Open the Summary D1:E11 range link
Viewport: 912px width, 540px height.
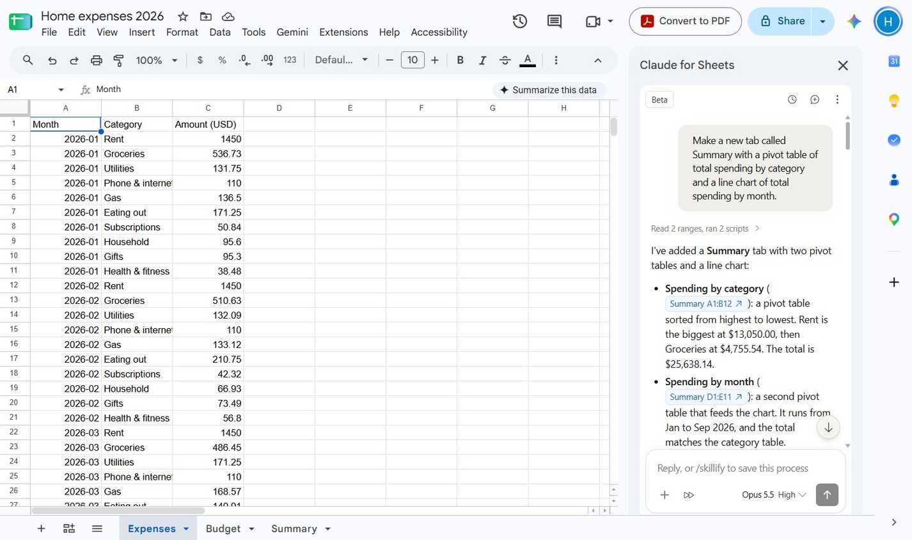tap(706, 397)
